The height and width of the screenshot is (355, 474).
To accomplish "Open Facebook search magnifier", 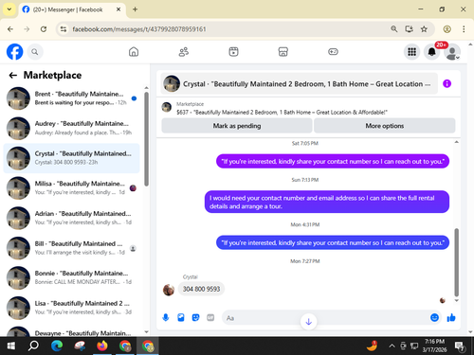I will (35, 52).
